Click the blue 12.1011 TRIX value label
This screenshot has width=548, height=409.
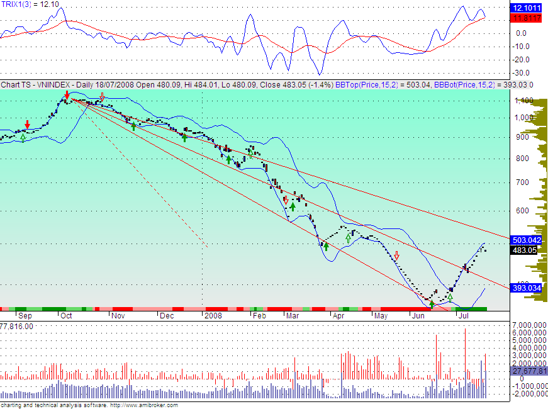point(527,8)
